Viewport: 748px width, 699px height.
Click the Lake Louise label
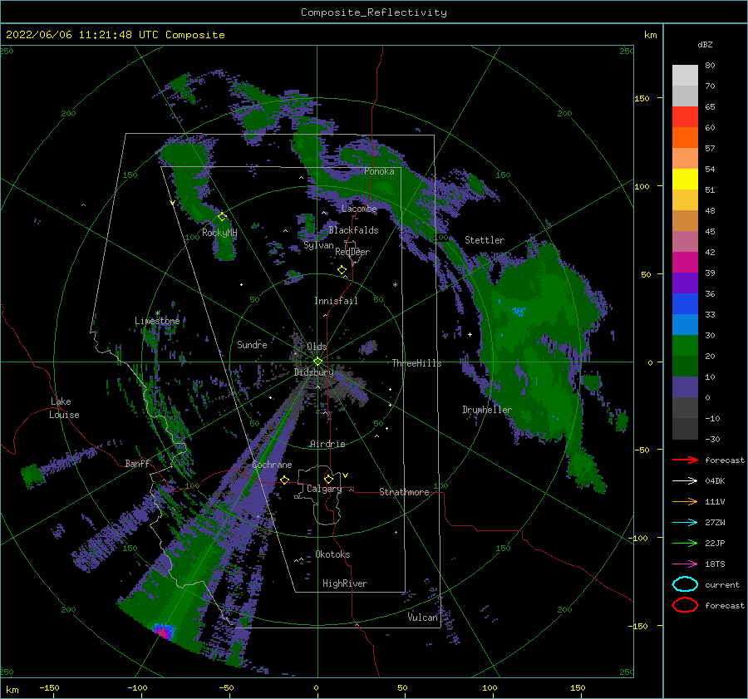64,408
